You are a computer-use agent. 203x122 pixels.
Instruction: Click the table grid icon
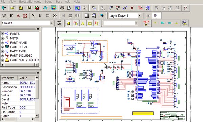(x=87, y=16)
